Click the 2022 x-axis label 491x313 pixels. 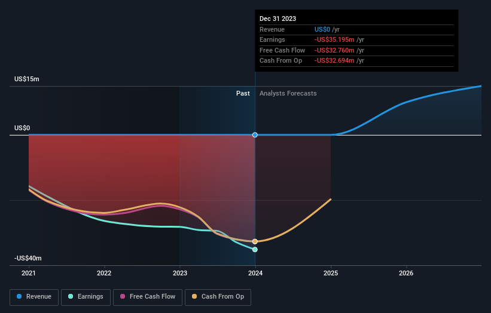[x=104, y=273]
